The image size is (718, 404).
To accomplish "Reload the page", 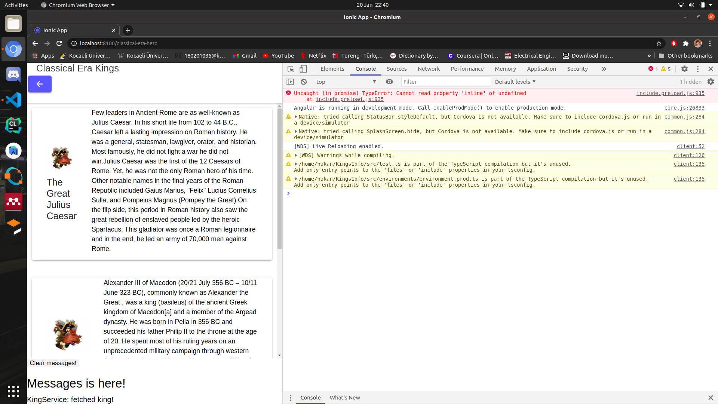I will pyautogui.click(x=59, y=43).
